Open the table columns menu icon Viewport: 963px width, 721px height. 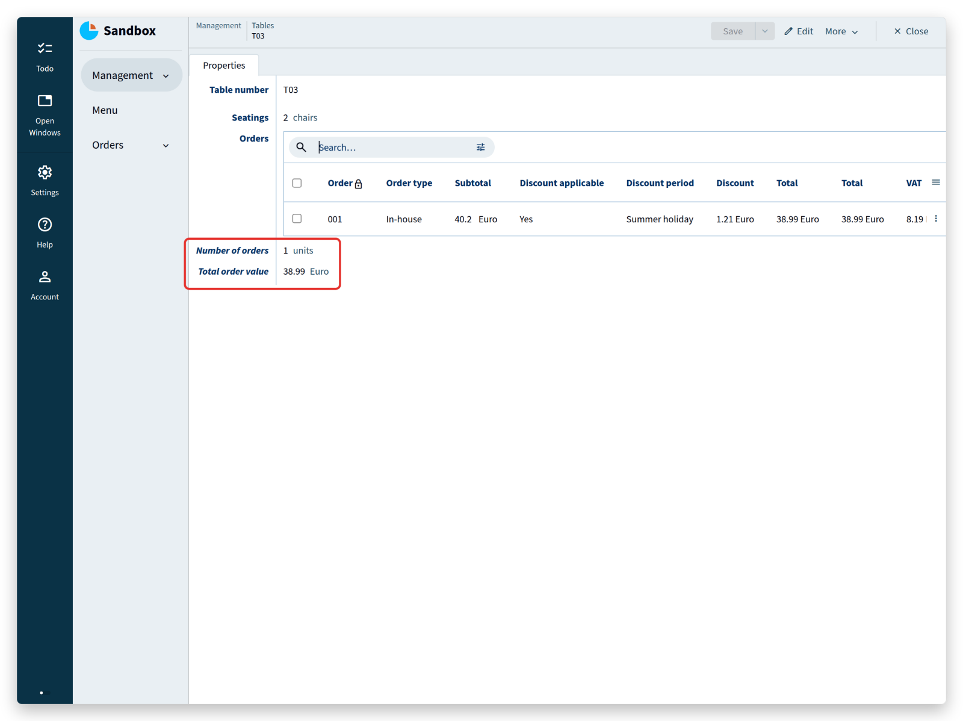pyautogui.click(x=936, y=183)
